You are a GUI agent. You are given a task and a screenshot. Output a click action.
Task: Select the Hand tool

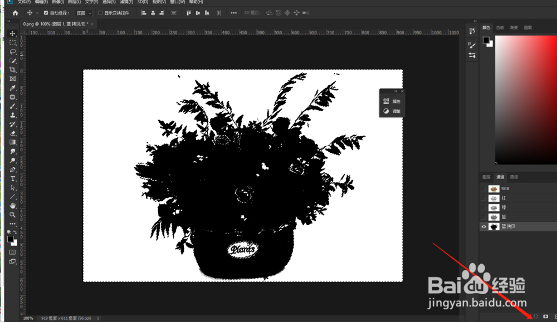(12, 206)
